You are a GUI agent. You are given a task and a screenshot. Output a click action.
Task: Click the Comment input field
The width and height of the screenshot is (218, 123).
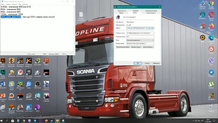pos(140,43)
